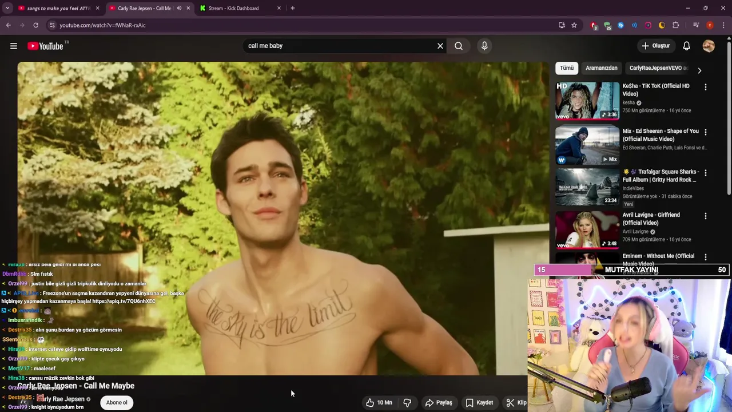Reload the page with the refresh icon
This screenshot has width=732, height=412.
[x=35, y=25]
